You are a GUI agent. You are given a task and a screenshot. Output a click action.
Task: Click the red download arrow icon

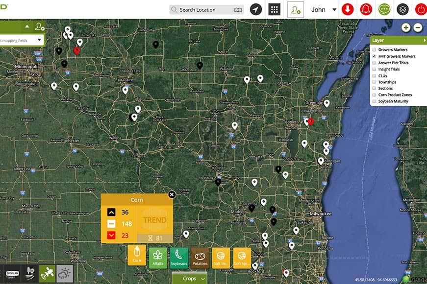click(x=348, y=9)
